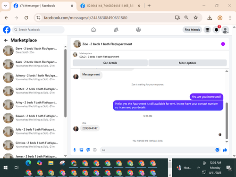Click the browser back arrow

pos(6,18)
